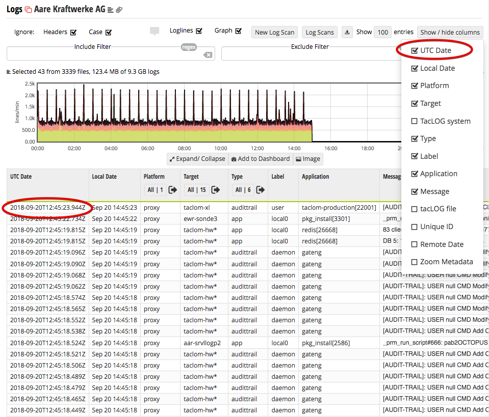489x417 pixels.
Task: Click Expand/ Collapse below the graph
Action: 198,159
